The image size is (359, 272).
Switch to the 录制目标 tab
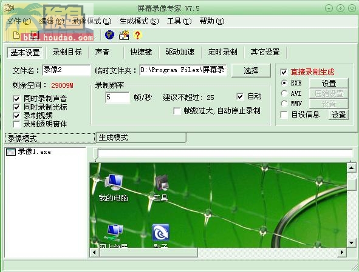coord(67,52)
